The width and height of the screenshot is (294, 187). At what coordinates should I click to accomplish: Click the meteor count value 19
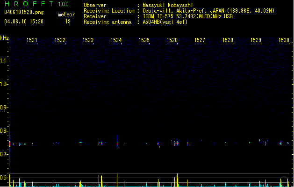tap(68, 22)
